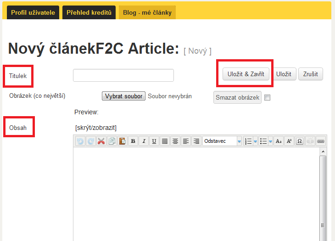Toggle italic formatting
Viewport: 335px width, 241px height.
[x=144, y=141]
